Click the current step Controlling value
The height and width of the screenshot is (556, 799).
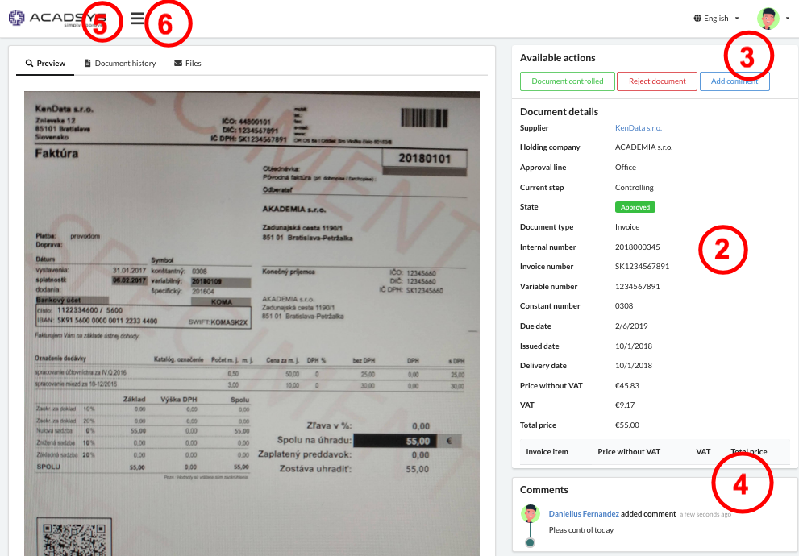coord(634,188)
